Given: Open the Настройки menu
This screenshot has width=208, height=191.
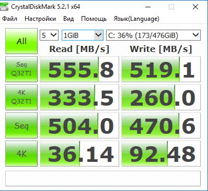Looking at the screenshot, I should coord(40,19).
